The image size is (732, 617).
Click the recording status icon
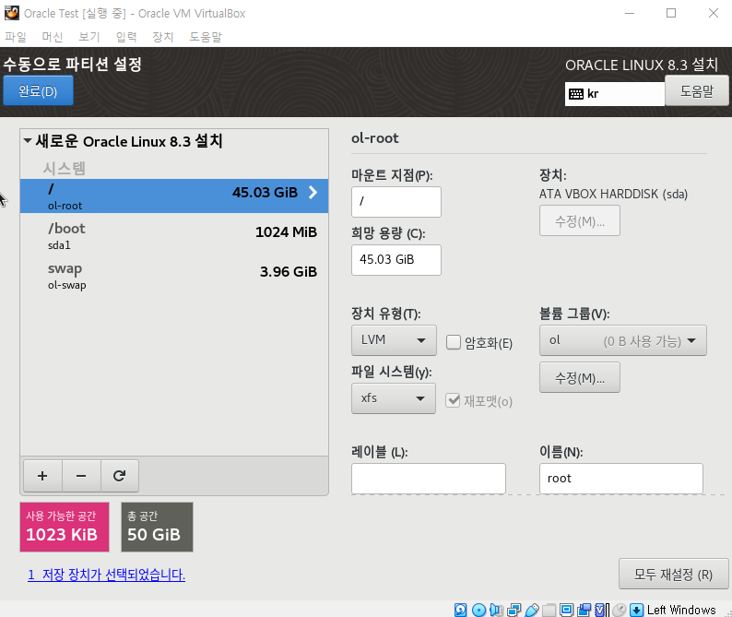584,610
